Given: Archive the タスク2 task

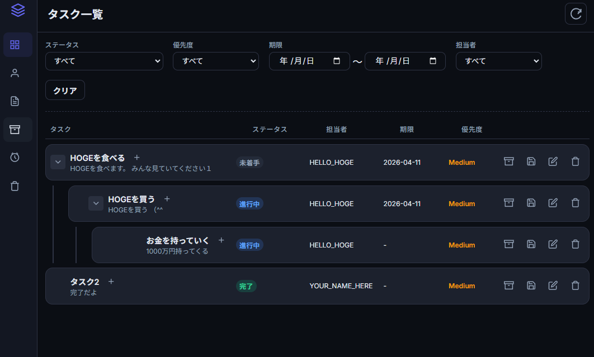Looking at the screenshot, I should tap(509, 285).
